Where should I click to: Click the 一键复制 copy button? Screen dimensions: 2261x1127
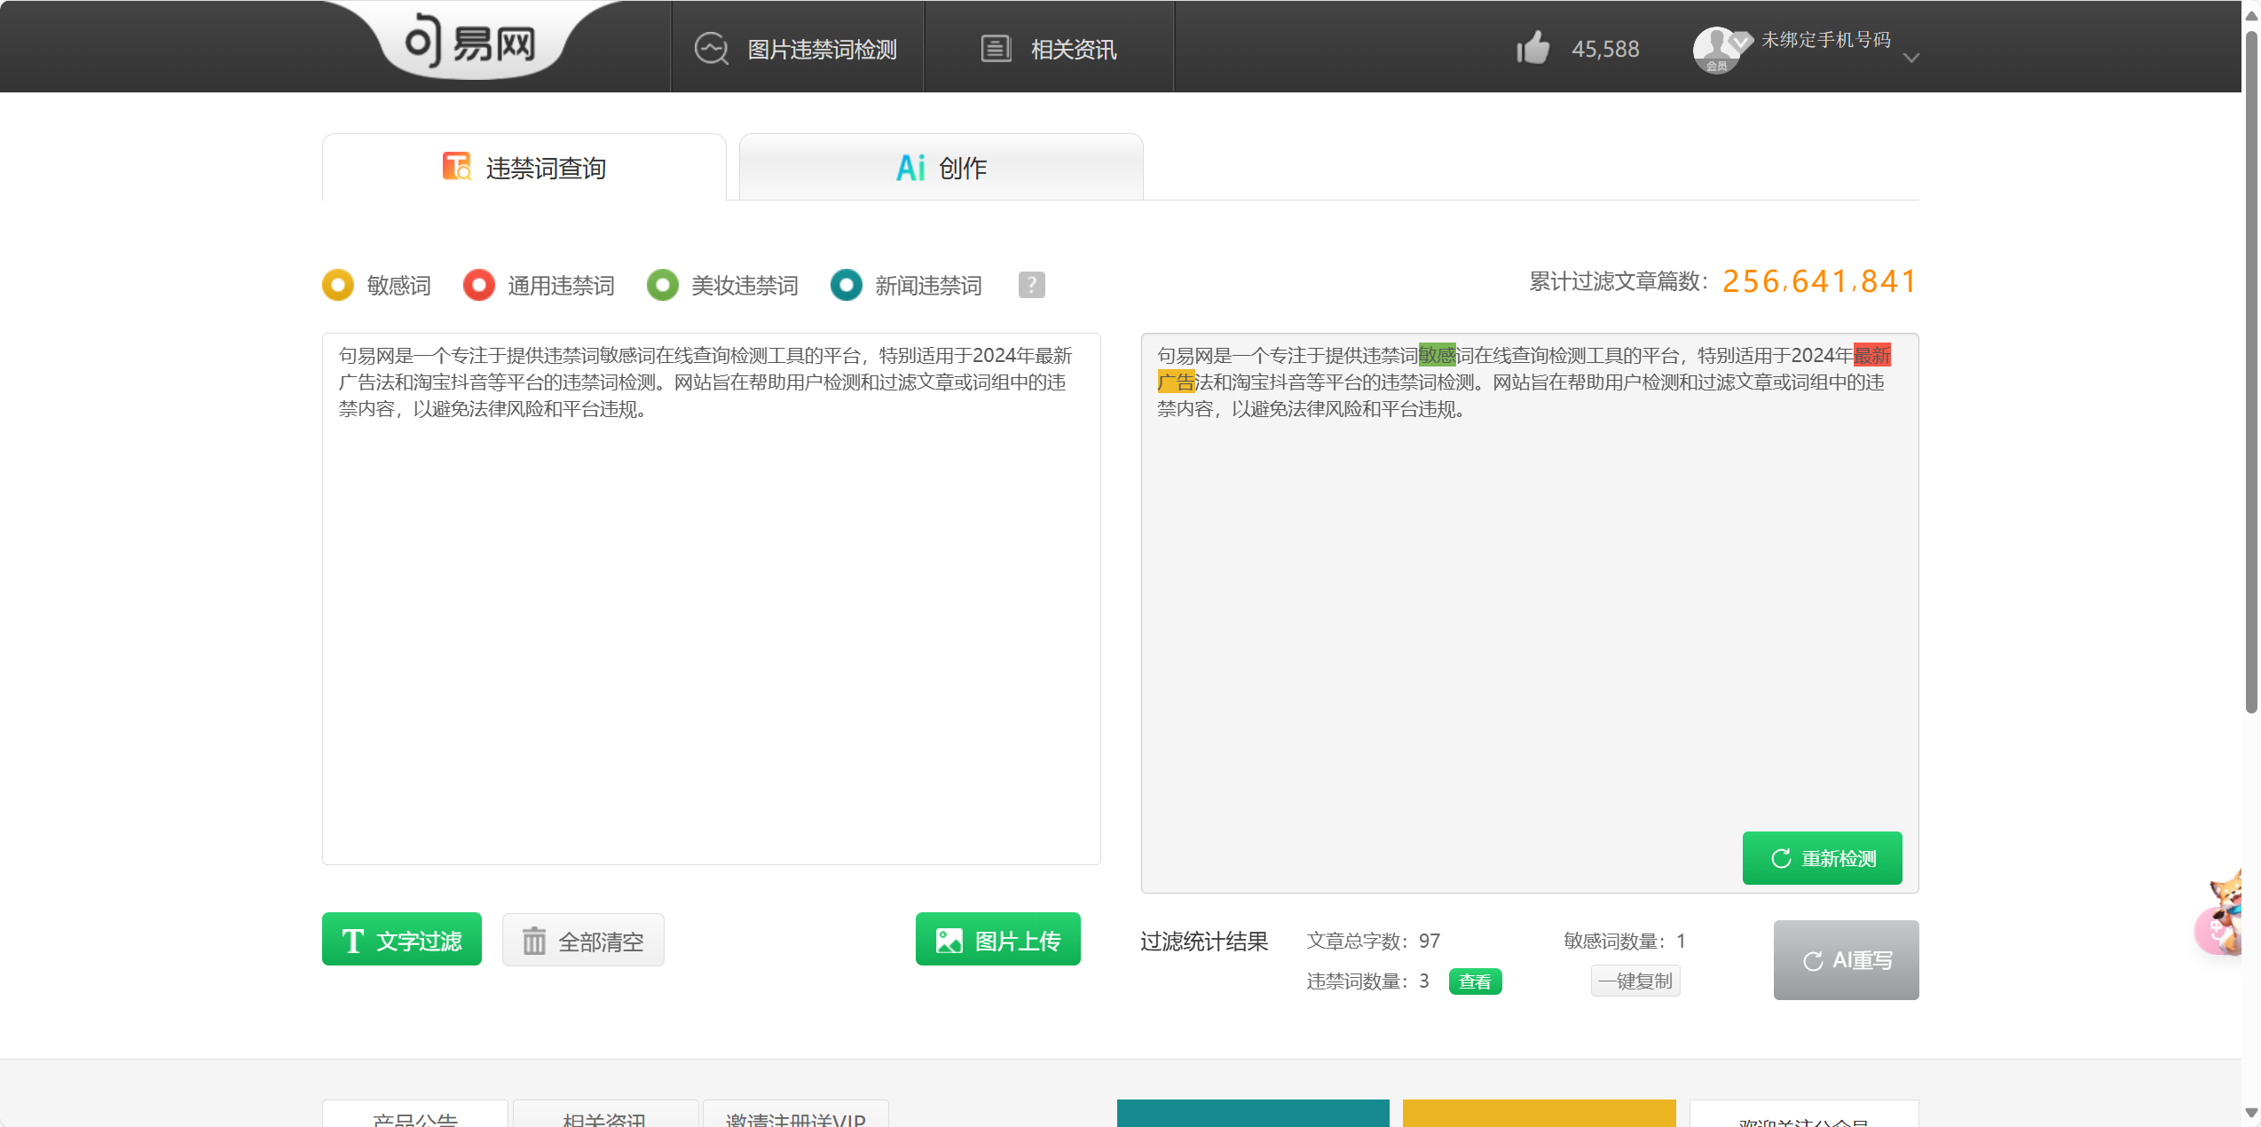(x=1635, y=981)
